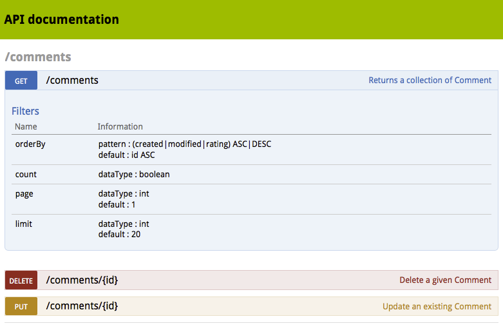
Task: Click the orderBy pattern description text
Action: coord(184,144)
